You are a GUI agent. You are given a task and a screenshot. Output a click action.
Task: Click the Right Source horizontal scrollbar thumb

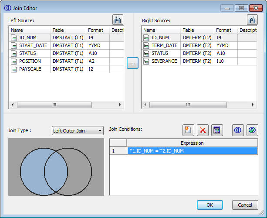pyautogui.click(x=188, y=105)
